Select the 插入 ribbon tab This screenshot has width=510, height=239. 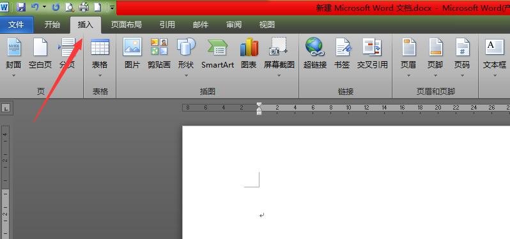[x=86, y=25]
